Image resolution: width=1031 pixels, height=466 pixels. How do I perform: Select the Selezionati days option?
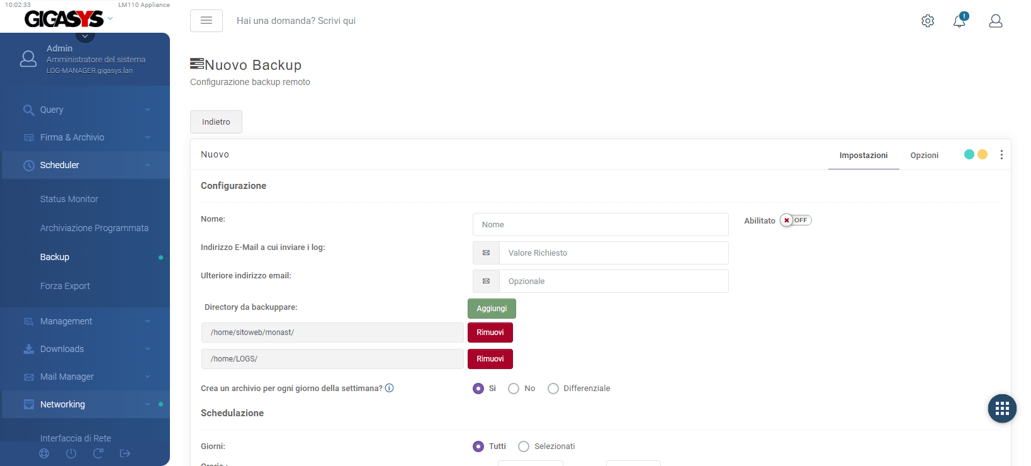tap(524, 446)
